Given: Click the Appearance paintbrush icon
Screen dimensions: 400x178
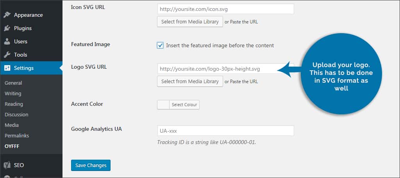Looking at the screenshot, I should pos(7,15).
